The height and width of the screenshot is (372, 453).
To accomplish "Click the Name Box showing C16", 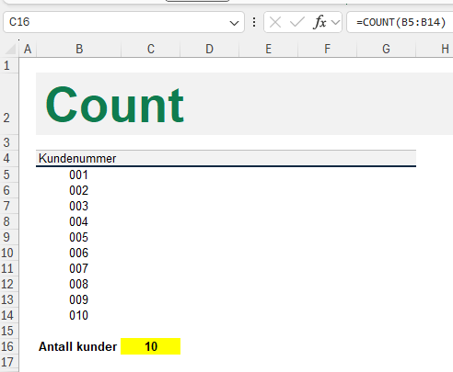I will click(x=123, y=22).
